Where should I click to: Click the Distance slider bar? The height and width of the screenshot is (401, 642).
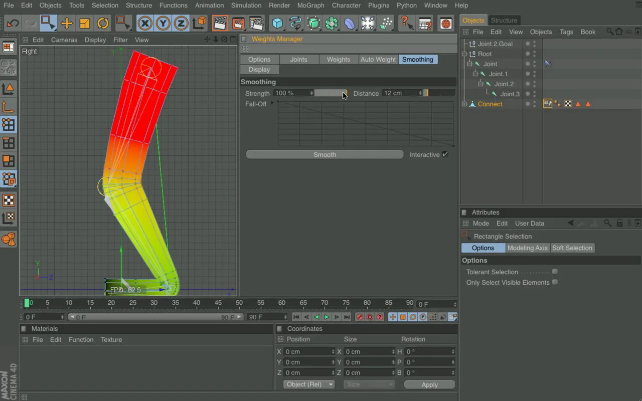(439, 93)
